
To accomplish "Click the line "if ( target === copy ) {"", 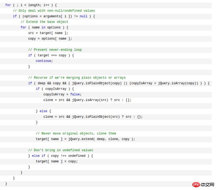I will click(x=51, y=55).
